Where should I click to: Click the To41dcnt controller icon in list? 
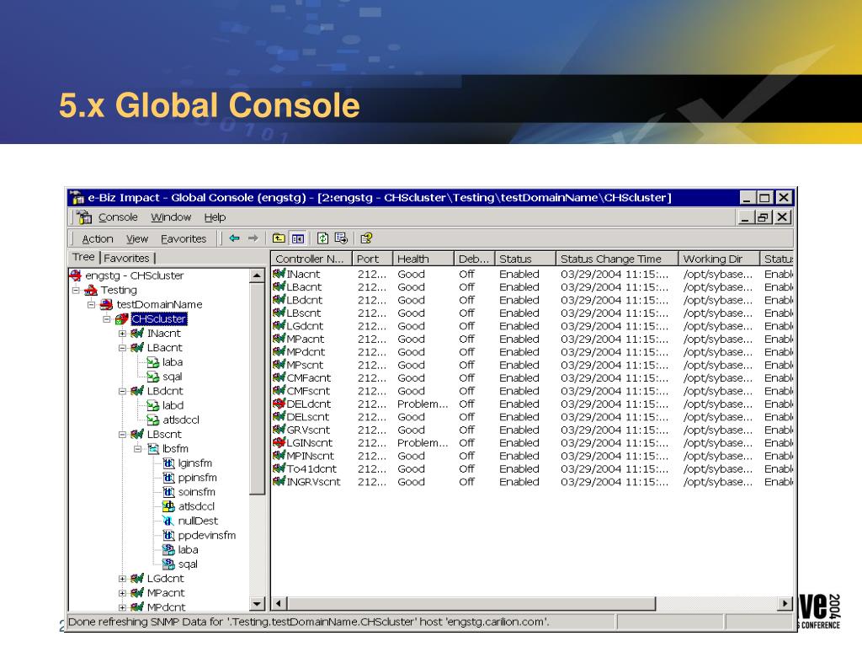tap(279, 468)
